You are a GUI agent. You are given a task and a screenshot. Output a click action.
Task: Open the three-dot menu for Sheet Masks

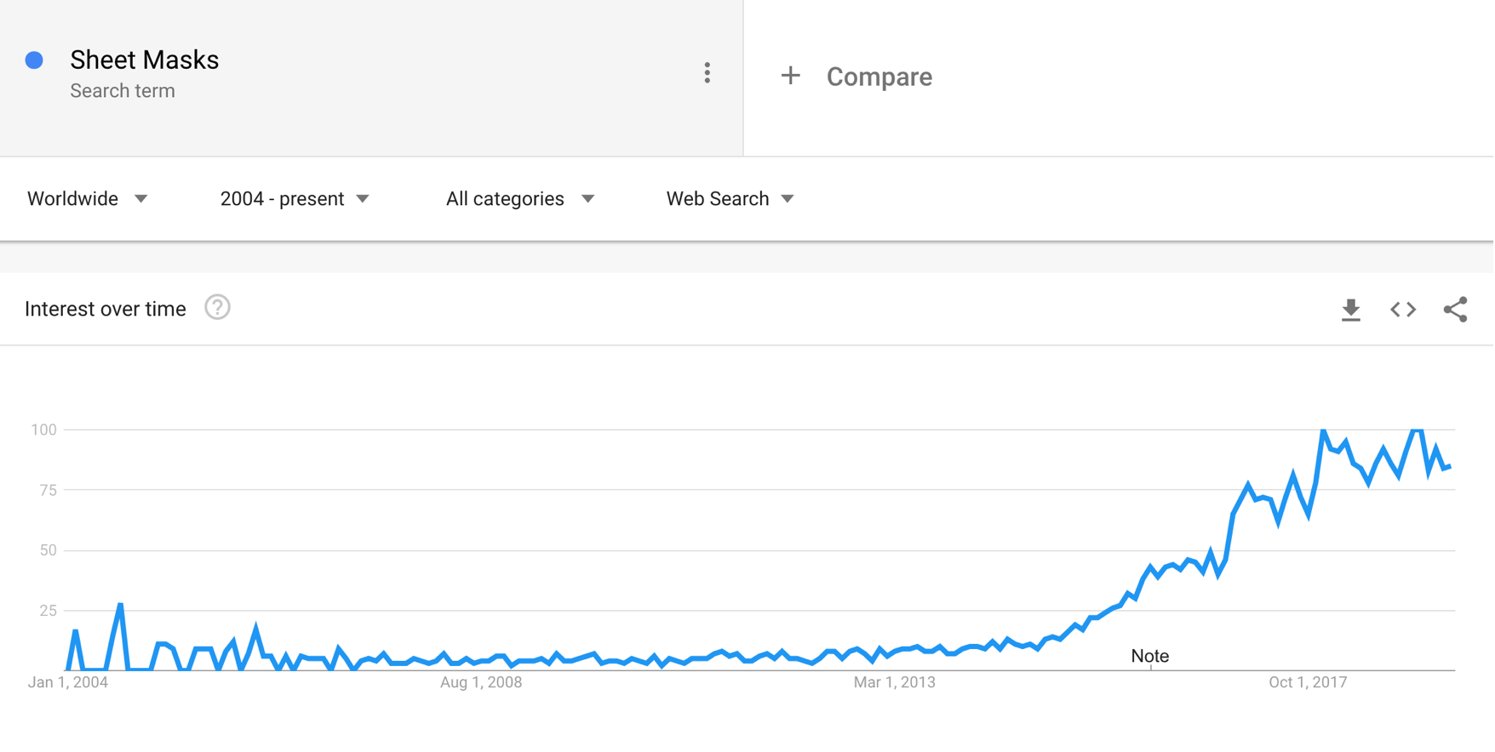707,73
